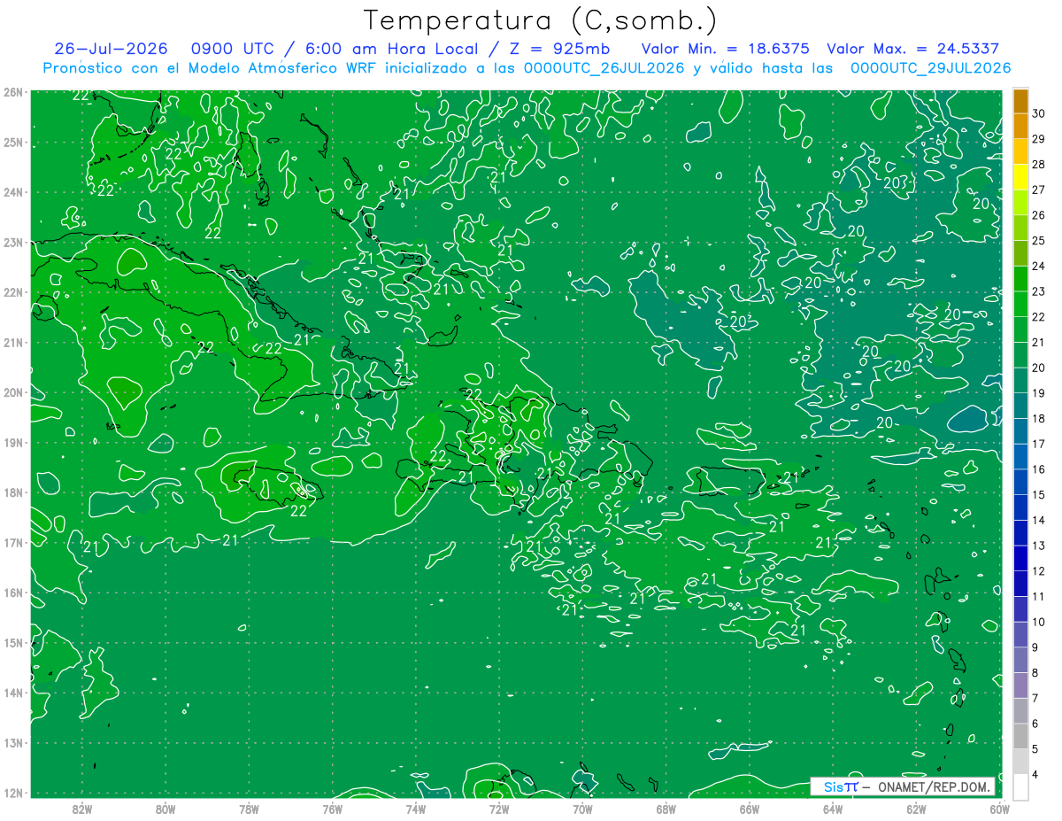Click the 17N latitude axis label
Viewport: 1062px width, 821px height.
(x=12, y=542)
